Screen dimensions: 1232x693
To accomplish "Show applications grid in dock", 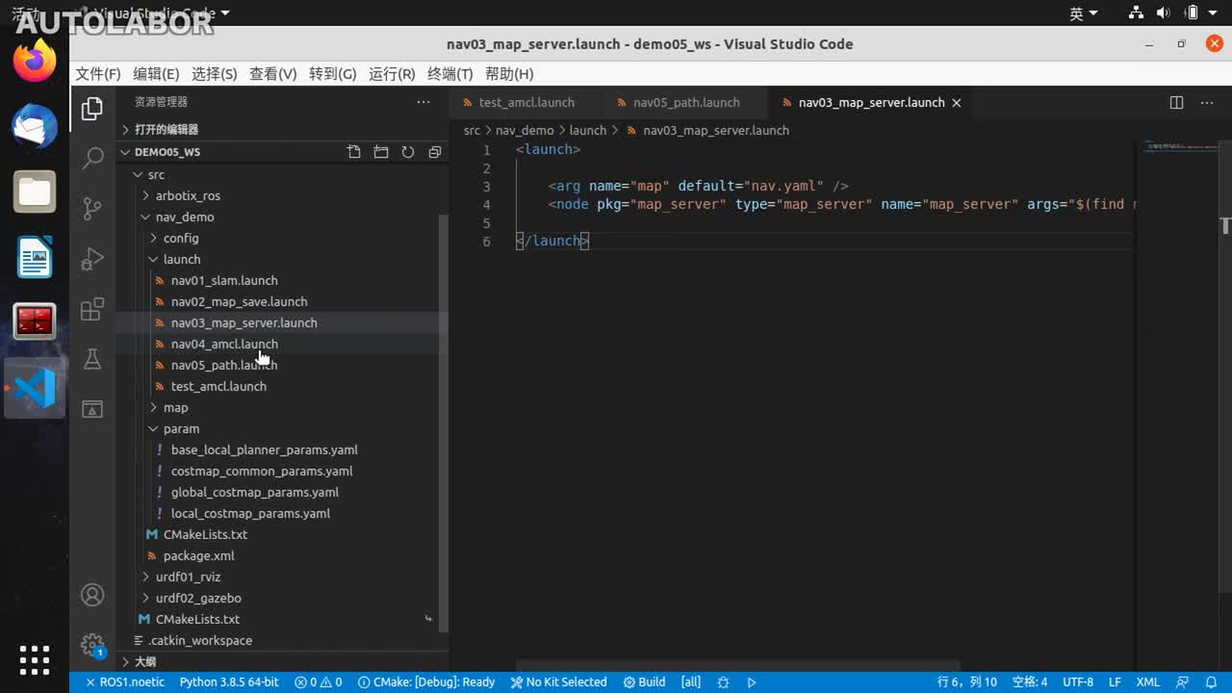I will point(35,659).
